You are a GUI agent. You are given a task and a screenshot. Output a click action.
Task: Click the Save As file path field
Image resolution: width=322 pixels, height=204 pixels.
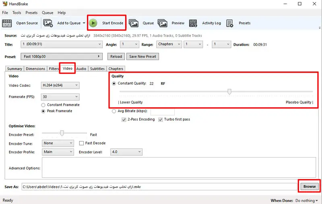(159, 187)
